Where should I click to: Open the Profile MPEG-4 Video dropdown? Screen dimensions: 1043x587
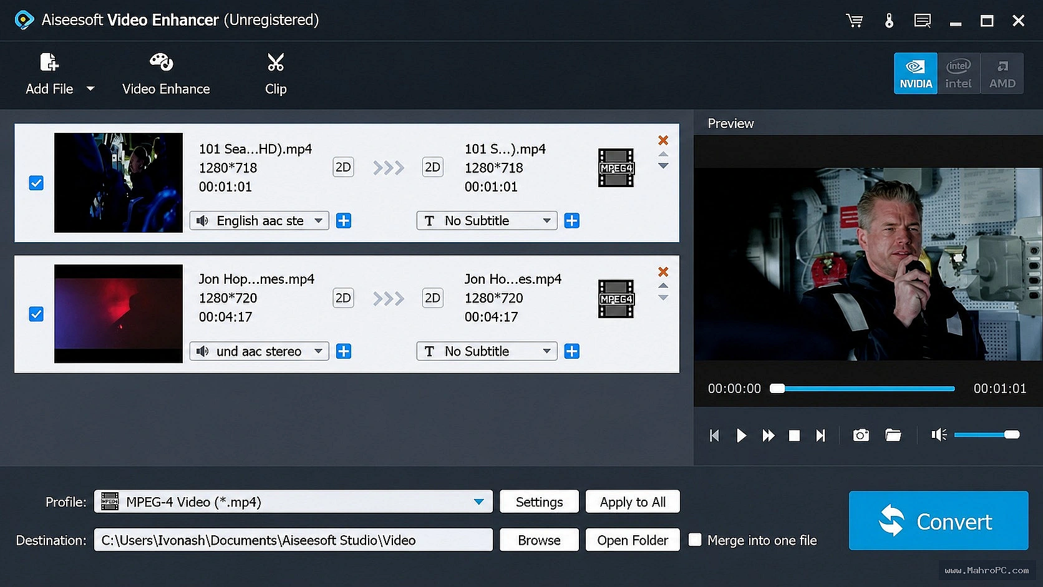[x=293, y=502]
